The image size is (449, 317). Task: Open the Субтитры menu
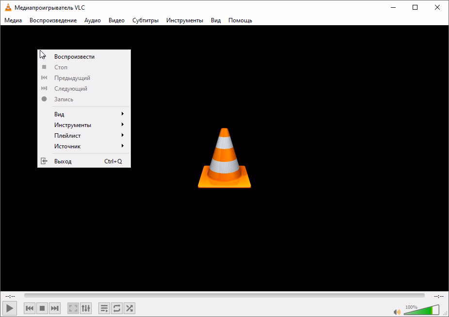click(145, 20)
